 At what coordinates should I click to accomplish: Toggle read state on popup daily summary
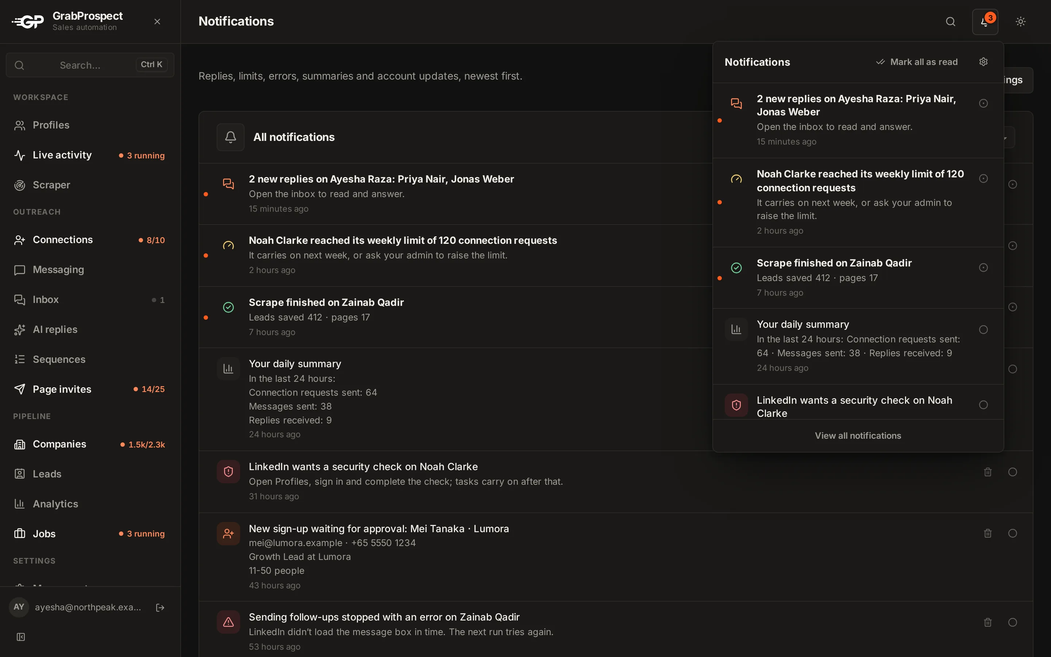click(x=983, y=330)
